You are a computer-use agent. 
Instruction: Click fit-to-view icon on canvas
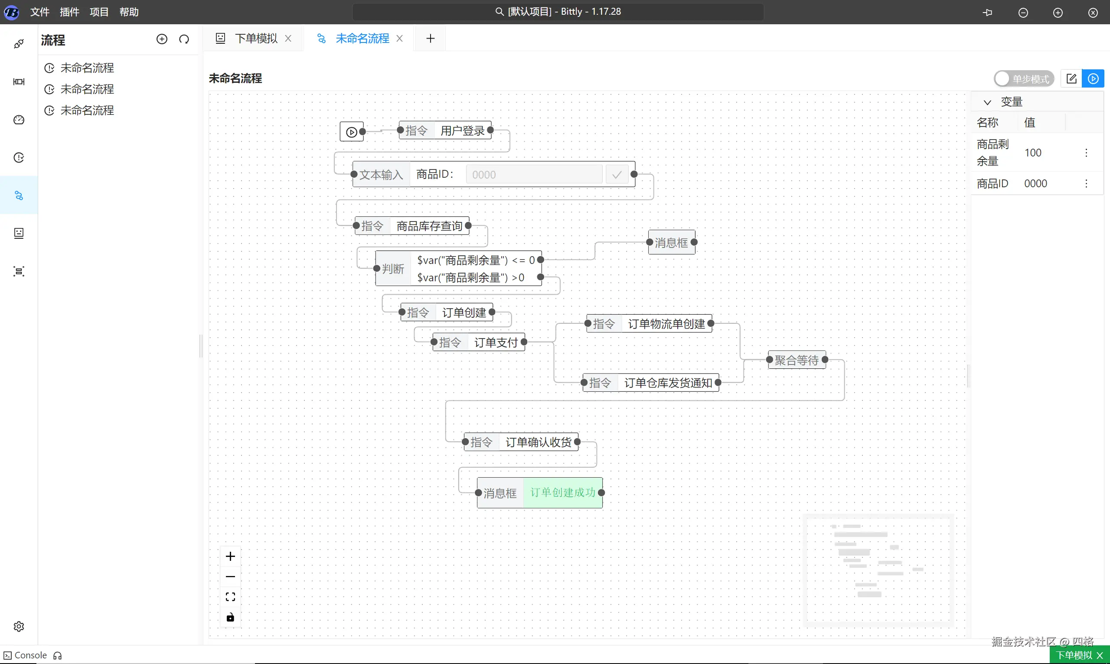pyautogui.click(x=230, y=597)
